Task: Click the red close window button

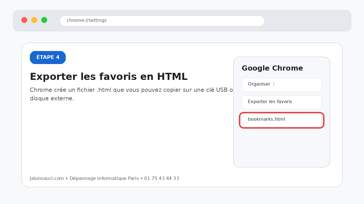Action: (24, 20)
